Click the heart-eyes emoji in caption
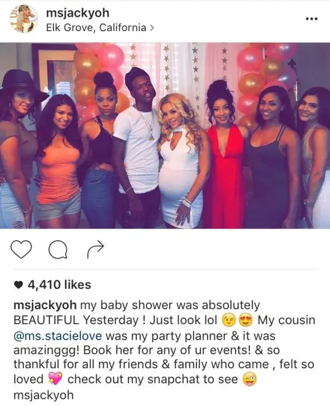This screenshot has height=406, width=330. pos(245,320)
